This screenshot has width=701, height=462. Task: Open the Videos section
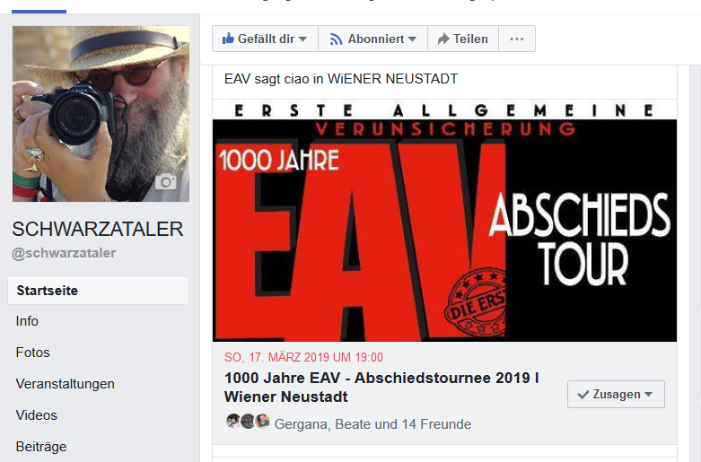pyautogui.click(x=36, y=415)
